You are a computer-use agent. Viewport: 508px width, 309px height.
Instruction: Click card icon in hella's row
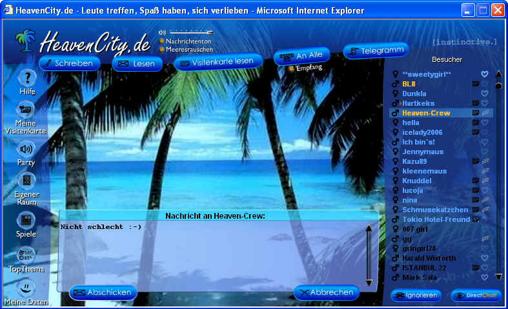475,123
